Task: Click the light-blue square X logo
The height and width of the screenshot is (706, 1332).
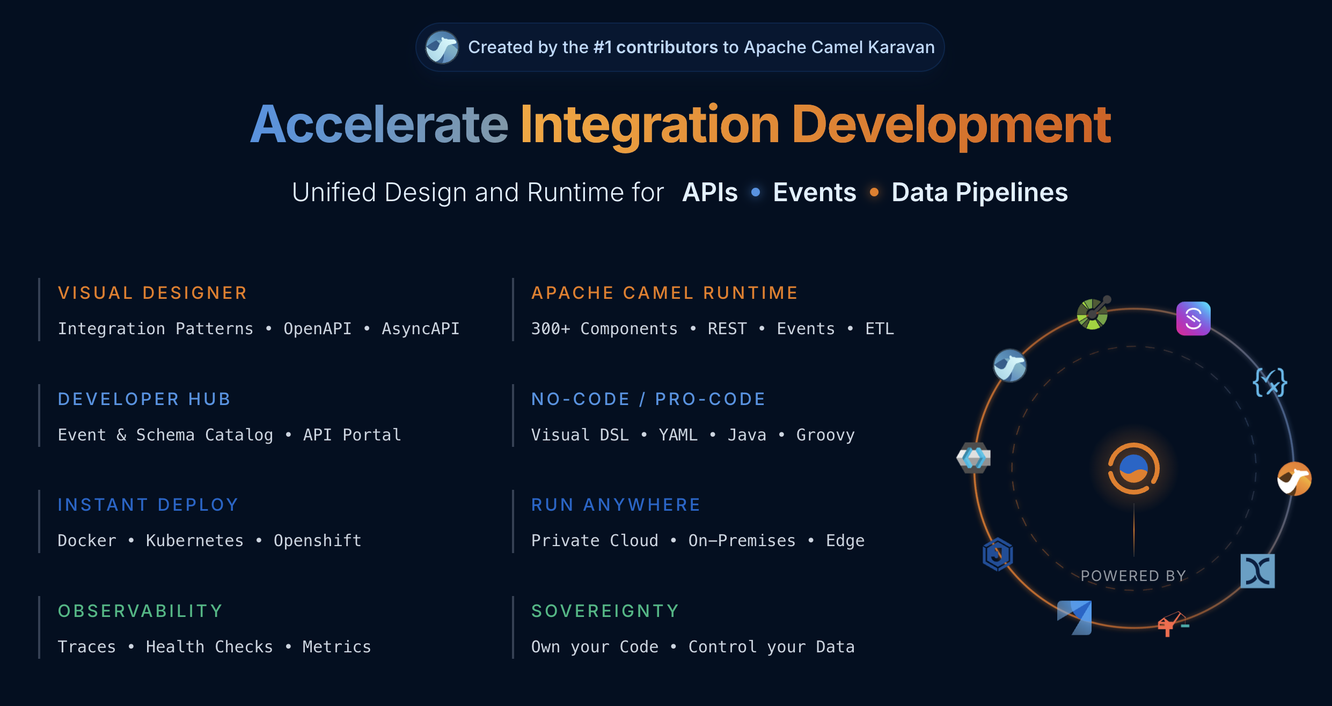Action: [1257, 571]
